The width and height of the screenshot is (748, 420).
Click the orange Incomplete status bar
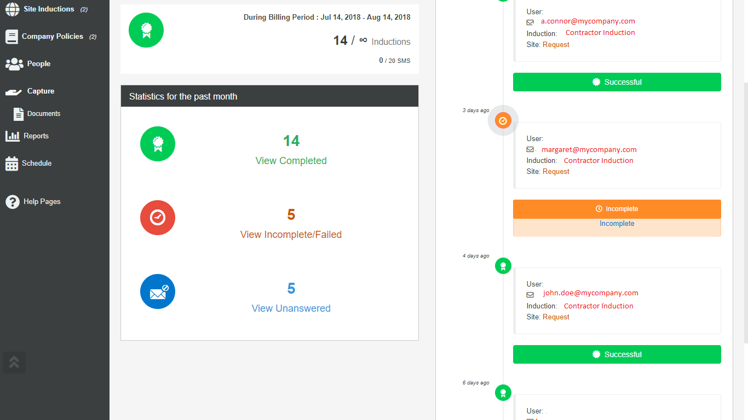617,209
